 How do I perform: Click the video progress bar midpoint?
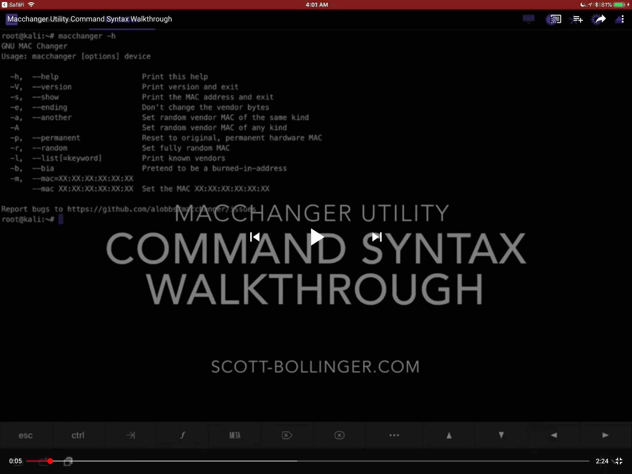pyautogui.click(x=308, y=461)
